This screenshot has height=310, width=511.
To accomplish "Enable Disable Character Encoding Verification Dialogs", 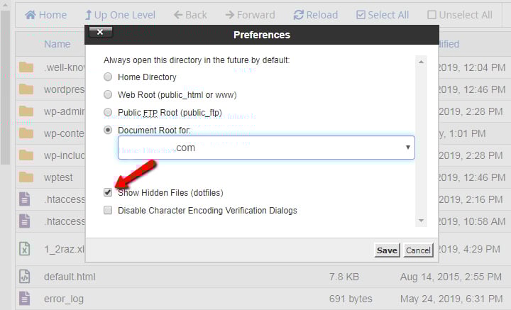I will pyautogui.click(x=108, y=210).
